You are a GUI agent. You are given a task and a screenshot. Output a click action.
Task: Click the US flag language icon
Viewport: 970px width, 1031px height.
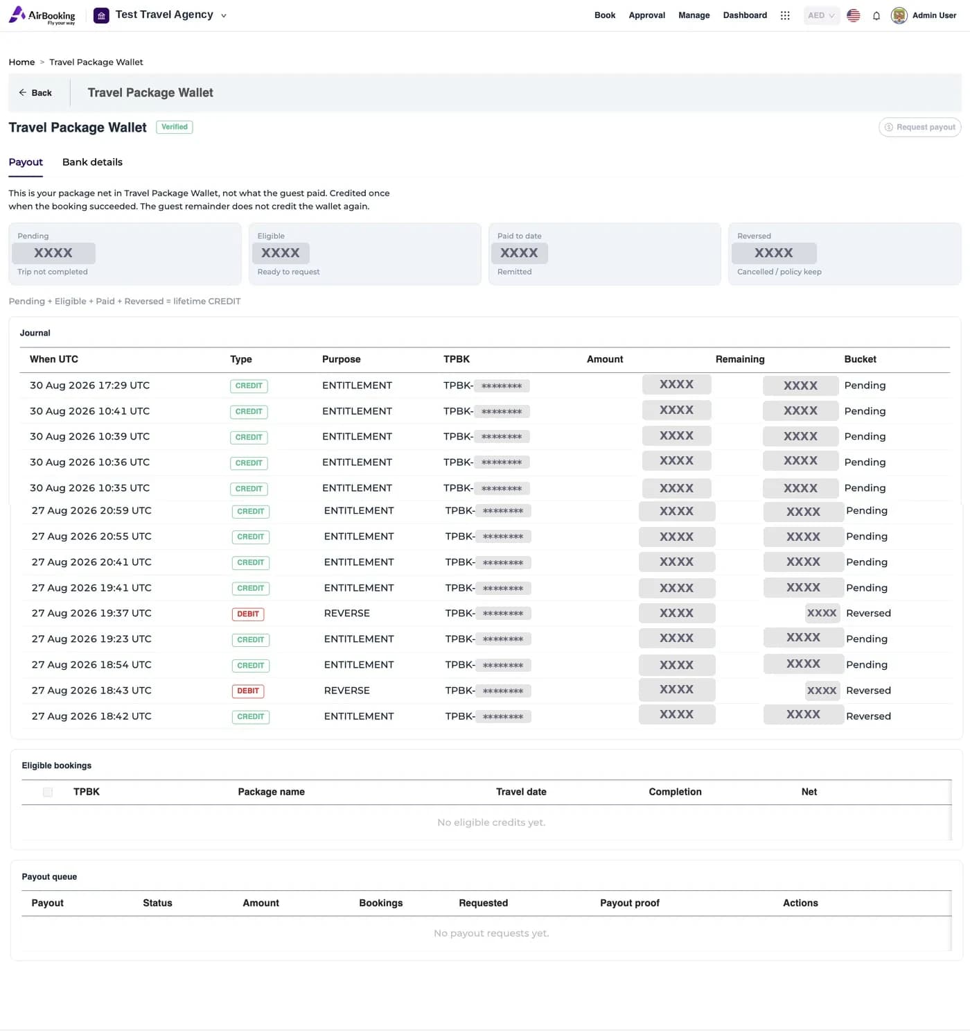pyautogui.click(x=854, y=15)
